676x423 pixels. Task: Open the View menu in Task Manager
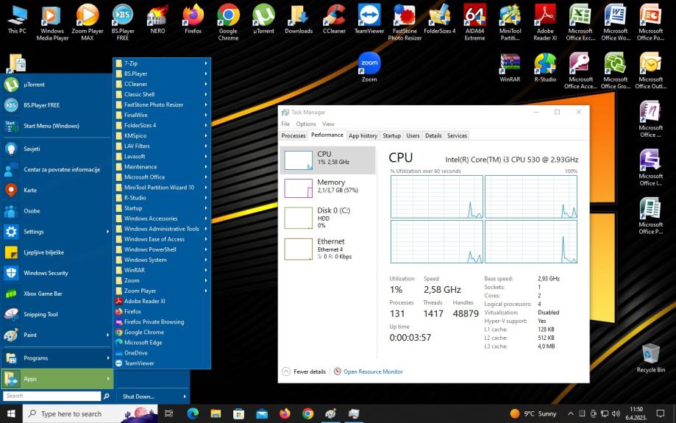point(328,124)
